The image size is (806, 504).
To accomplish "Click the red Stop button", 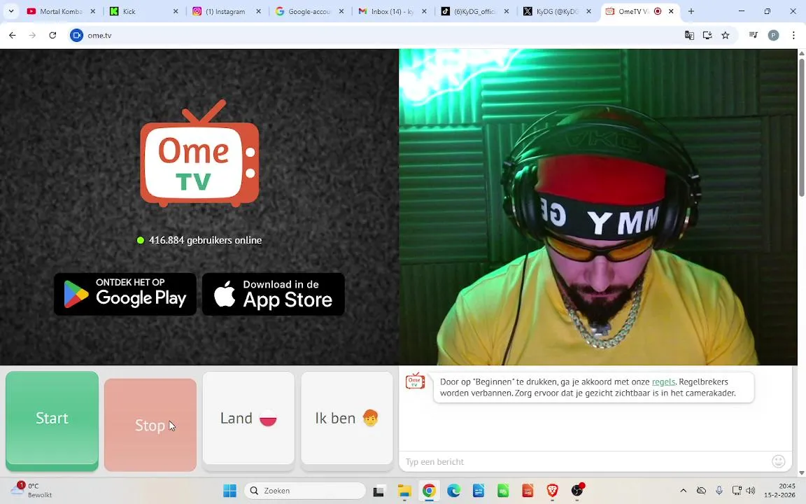I will pos(150,425).
